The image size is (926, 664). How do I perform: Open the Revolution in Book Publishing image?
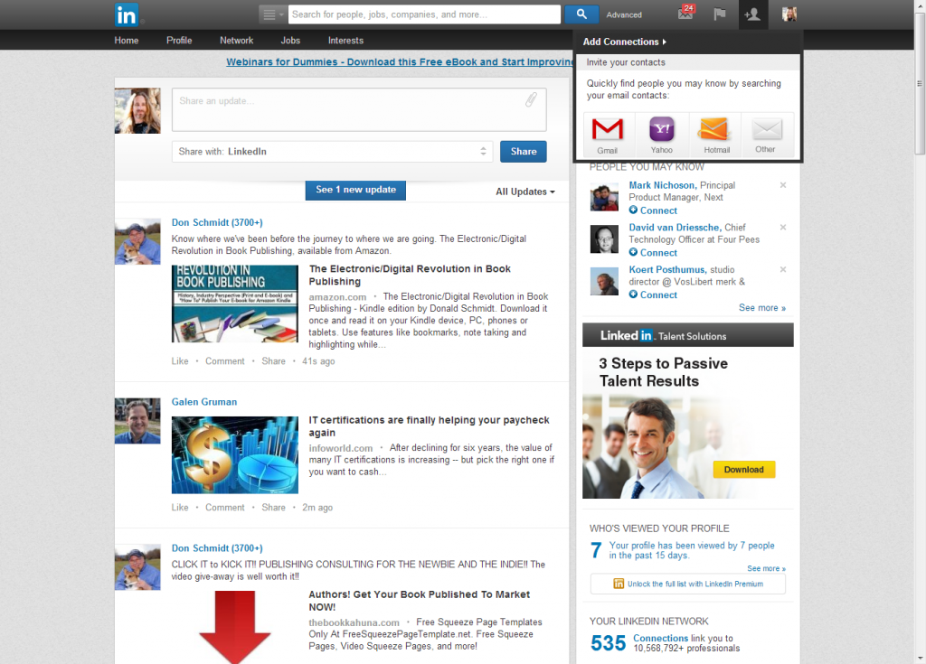click(235, 304)
